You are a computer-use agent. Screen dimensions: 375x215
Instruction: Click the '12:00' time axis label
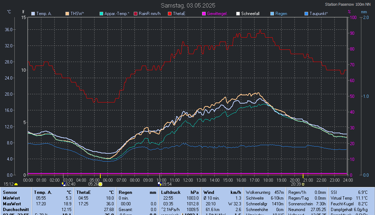[188, 180]
